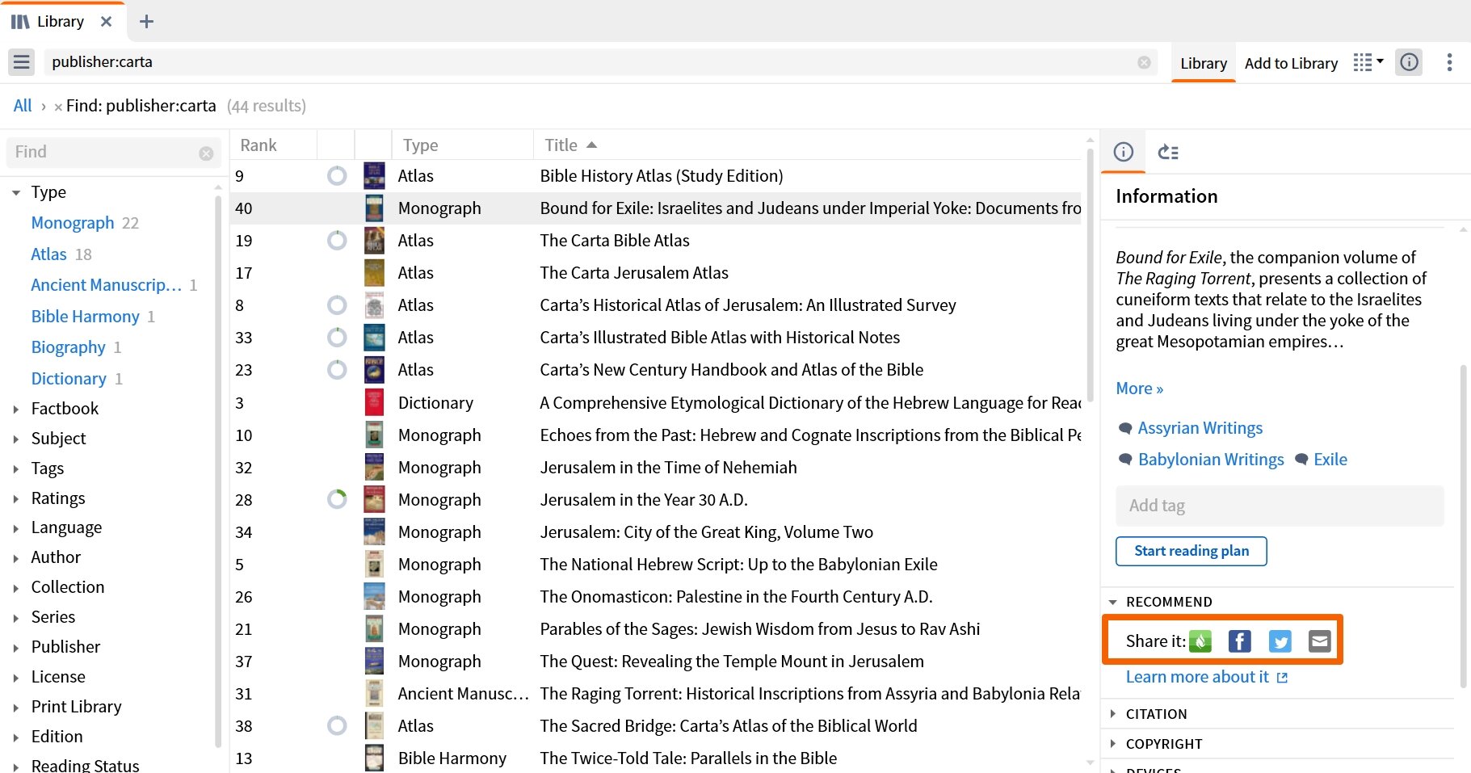Screen dimensions: 1471x773
Task: Select Jerusalem in the Time of Nehemiah
Action: coord(655,468)
